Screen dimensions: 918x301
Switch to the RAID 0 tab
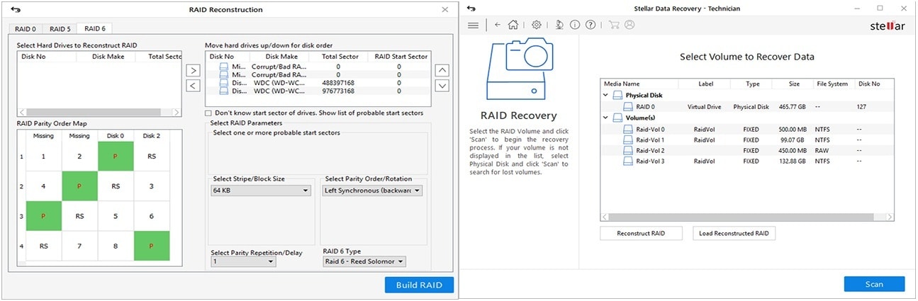25,29
